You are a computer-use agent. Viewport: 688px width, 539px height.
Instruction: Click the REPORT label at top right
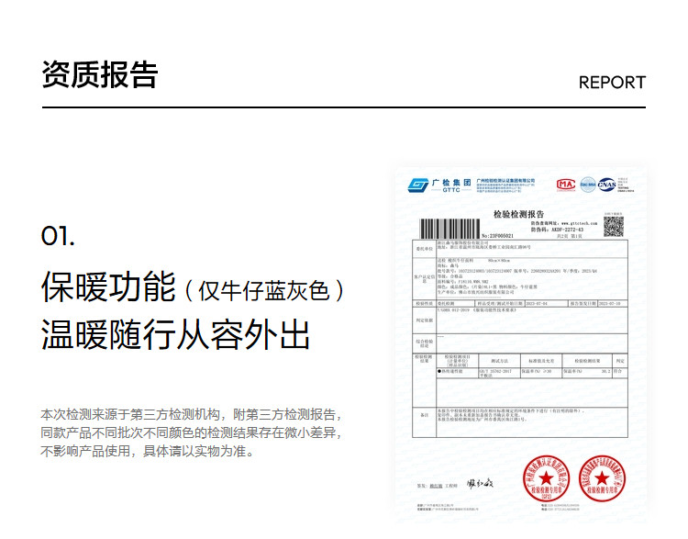612,83
